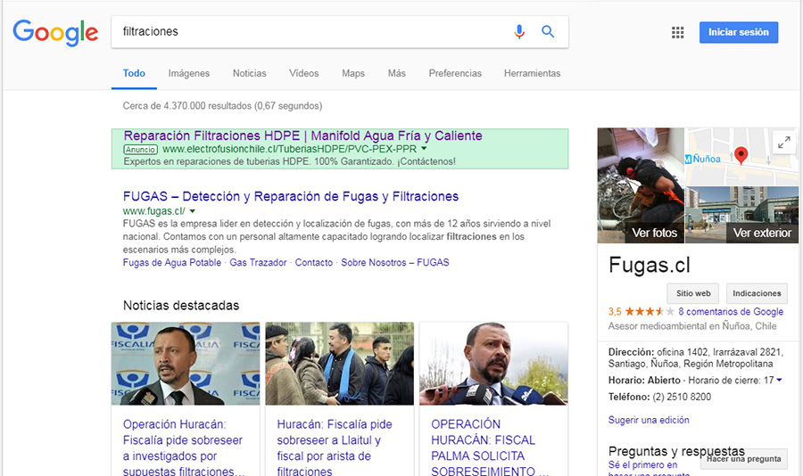Click the red map pin marker

pos(741,155)
